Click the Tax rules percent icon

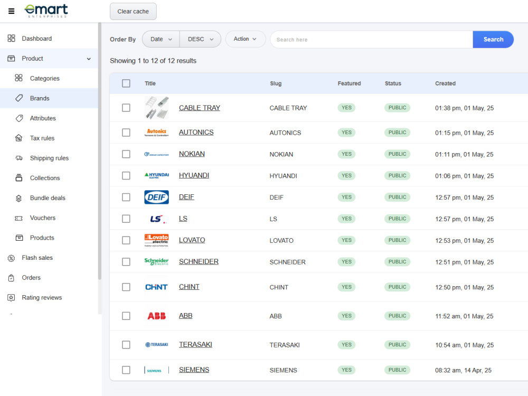(19, 138)
